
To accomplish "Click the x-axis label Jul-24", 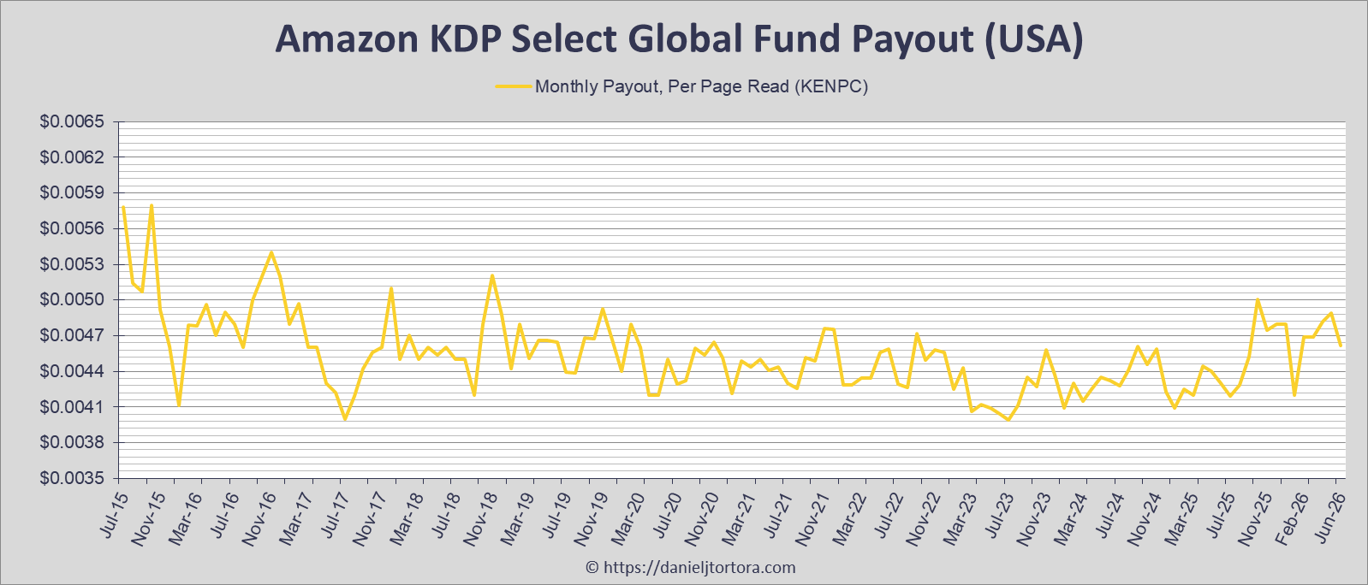I will click(x=1109, y=515).
